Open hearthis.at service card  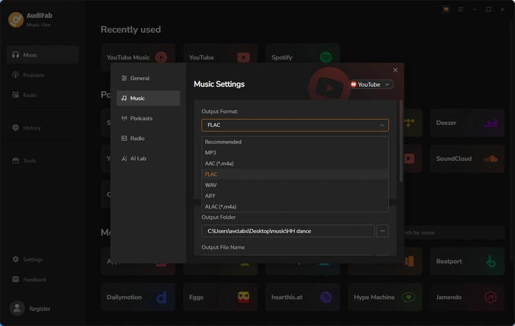[x=303, y=297]
